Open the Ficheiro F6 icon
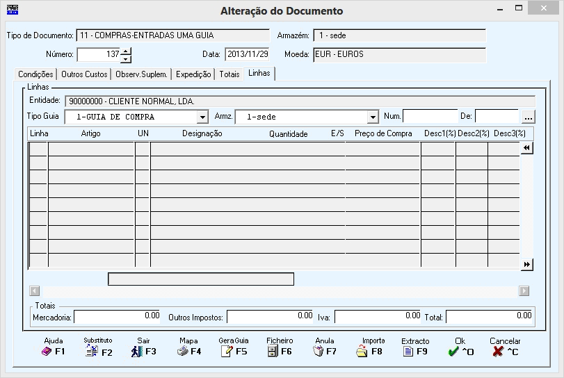Viewport: 564px width, 378px height. [x=273, y=351]
